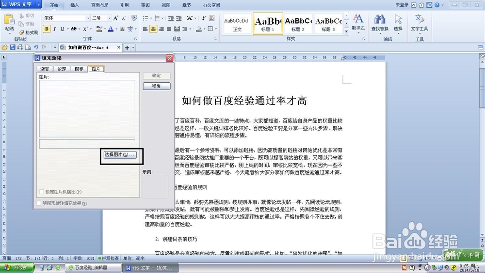This screenshot has height=273, width=485.
Task: Click the Paste (粘贴) clipboard icon
Action: click(x=9, y=19)
